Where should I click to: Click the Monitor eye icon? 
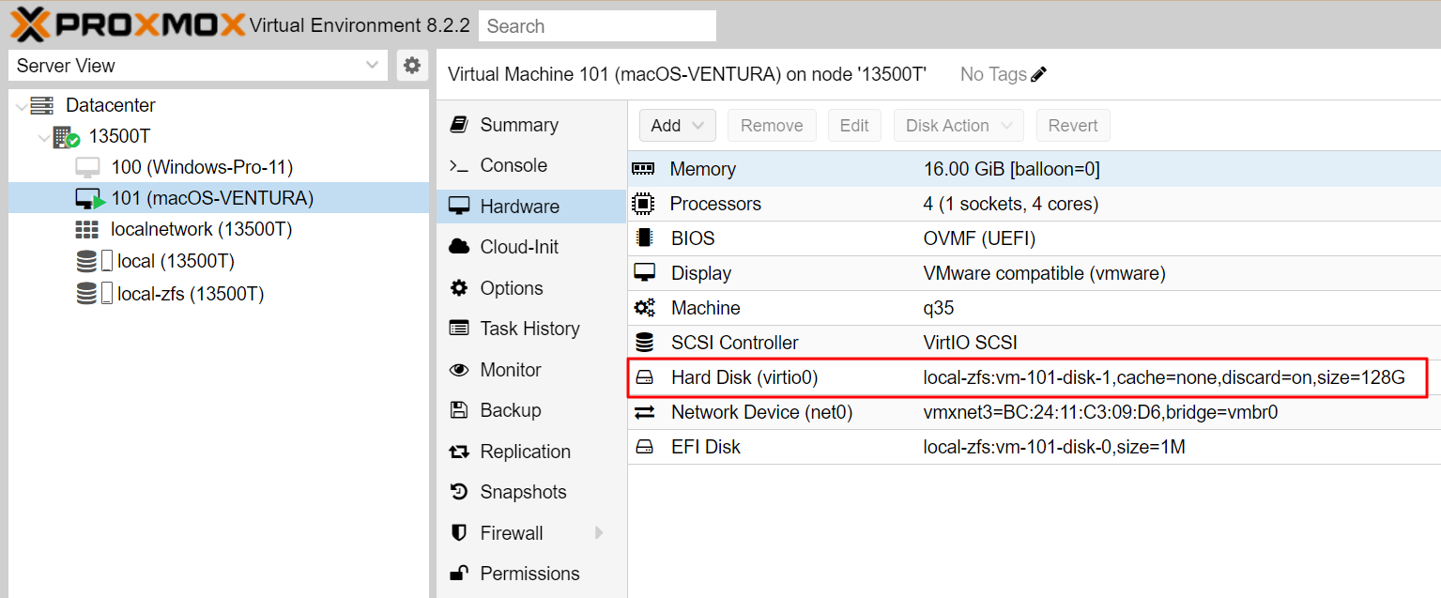[459, 370]
